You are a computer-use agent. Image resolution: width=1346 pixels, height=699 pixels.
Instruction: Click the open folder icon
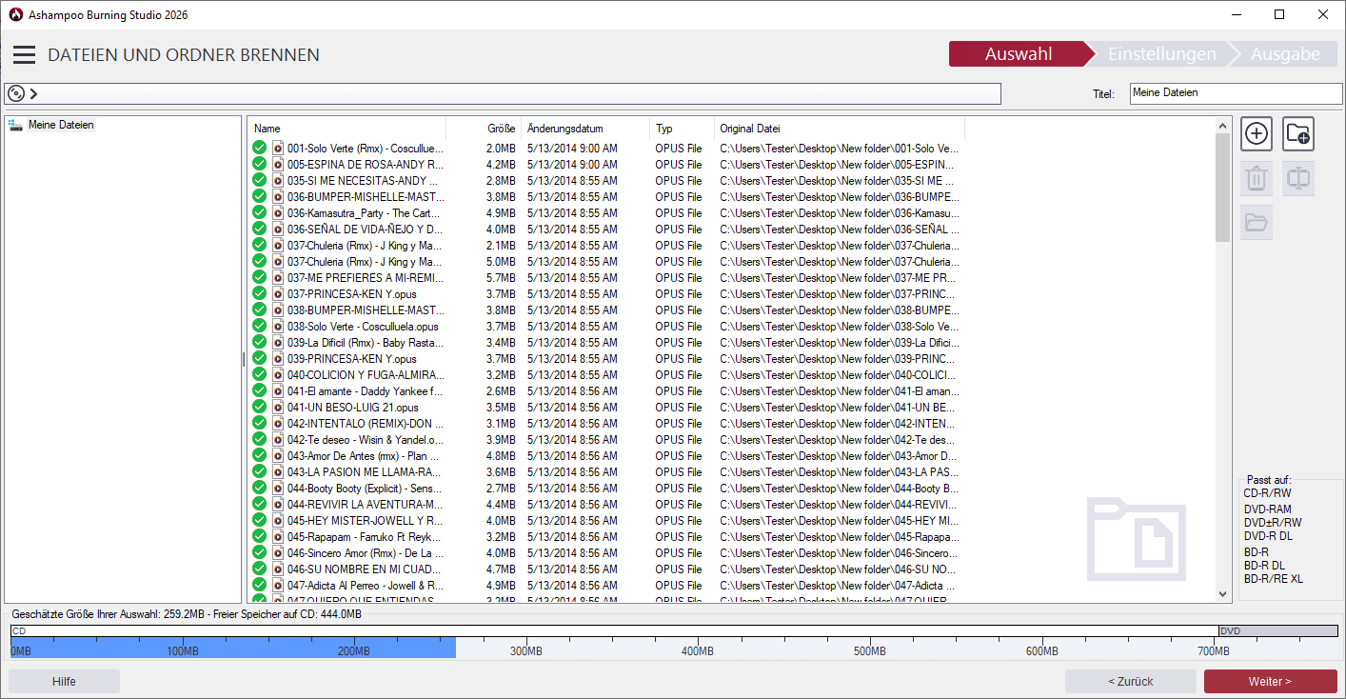click(1257, 223)
